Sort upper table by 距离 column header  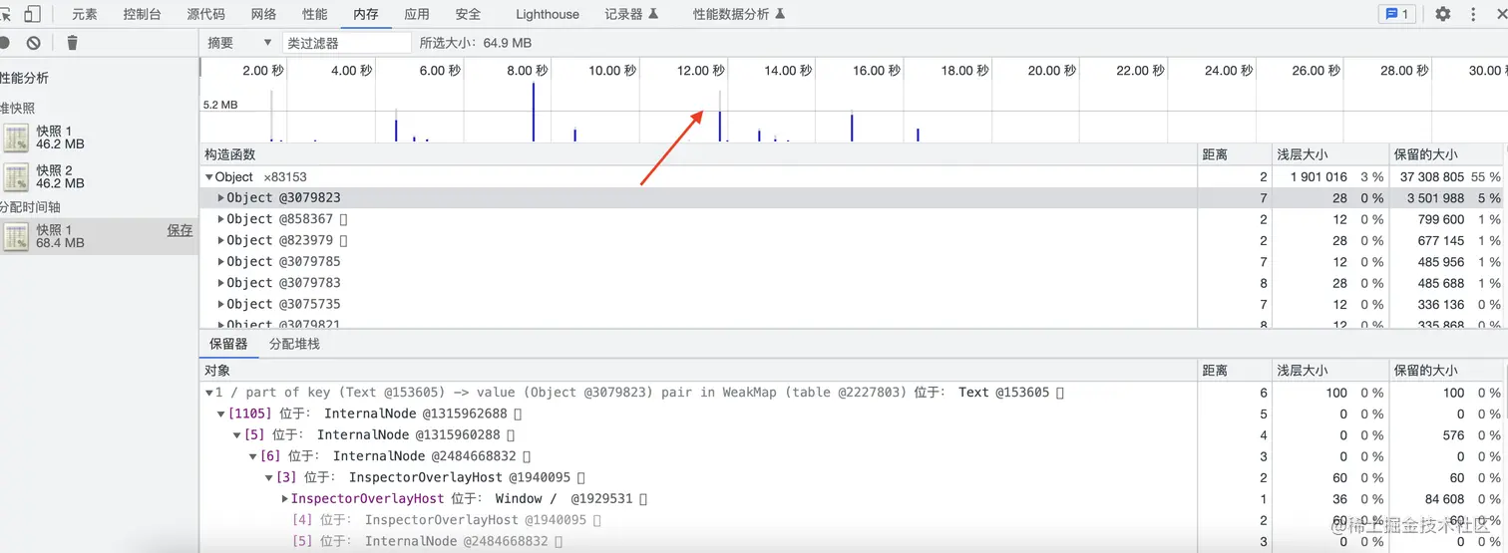pos(1234,154)
